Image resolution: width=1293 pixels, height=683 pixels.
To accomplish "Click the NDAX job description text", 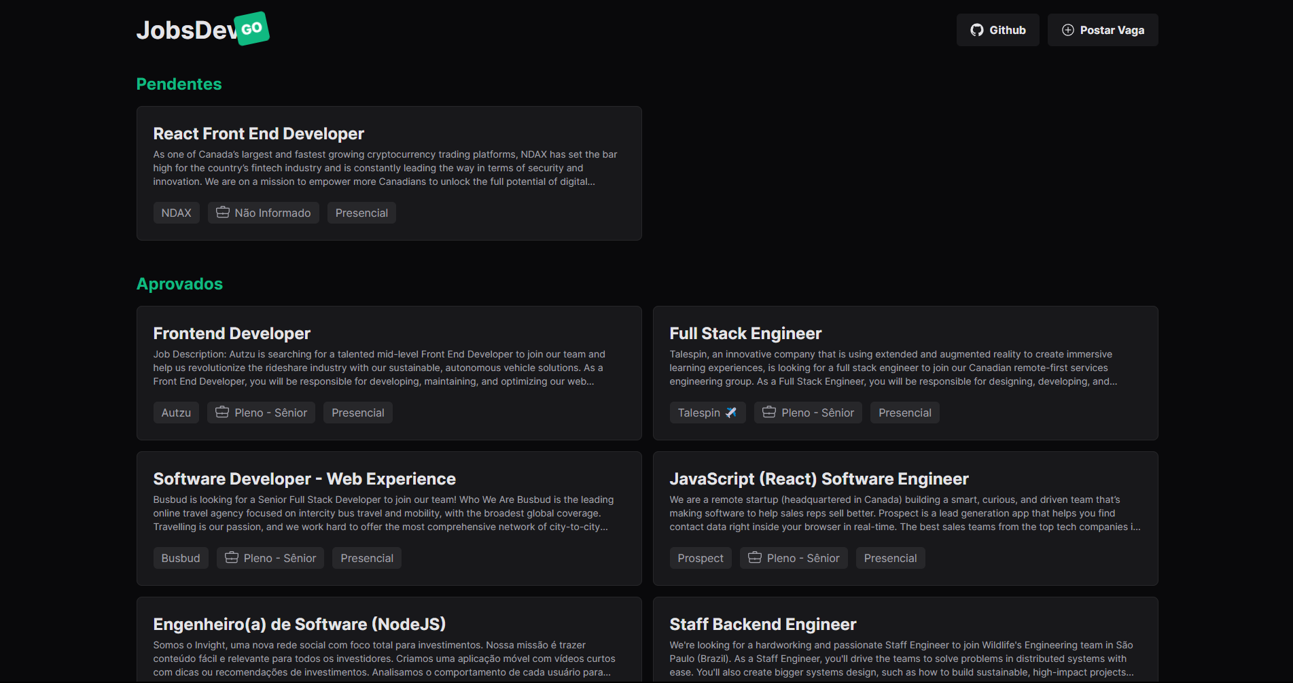I will click(385, 168).
